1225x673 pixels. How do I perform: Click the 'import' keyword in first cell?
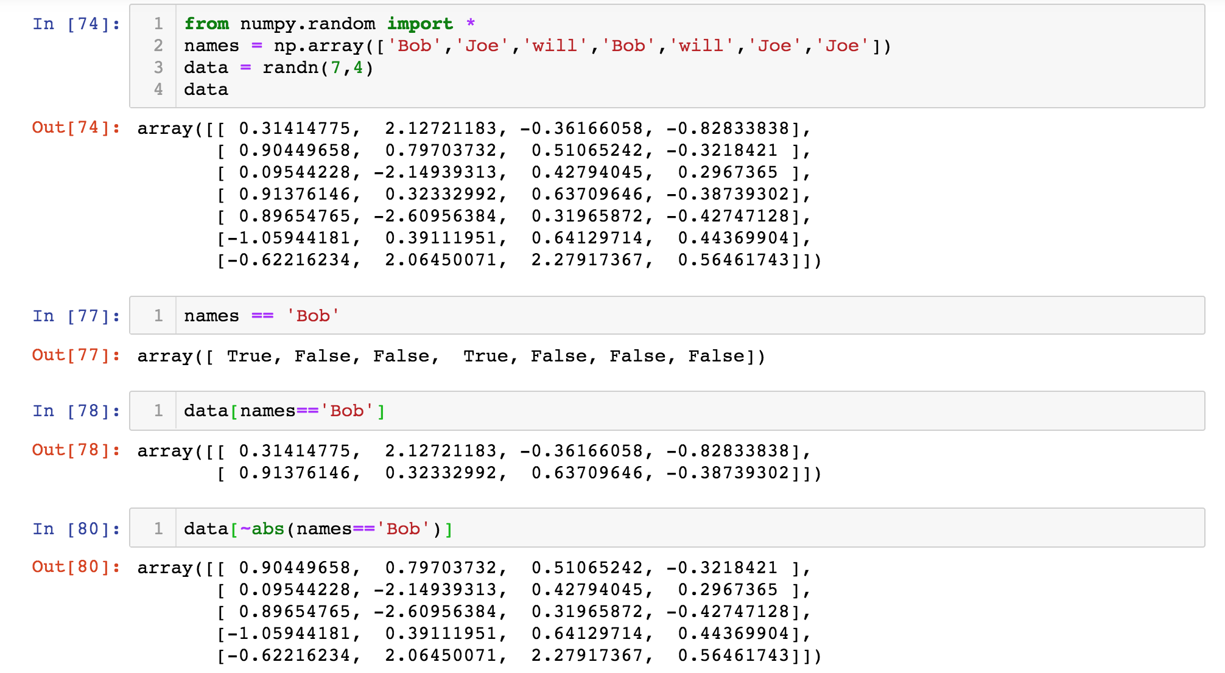coord(419,24)
